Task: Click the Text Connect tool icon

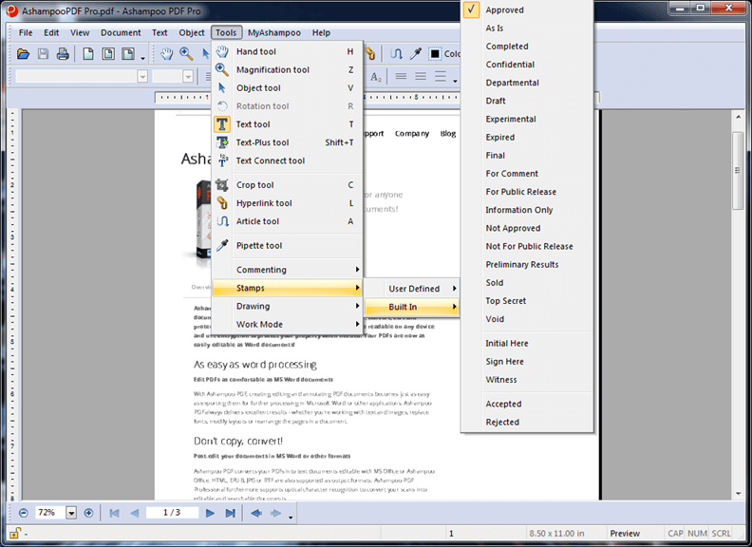Action: [x=223, y=160]
